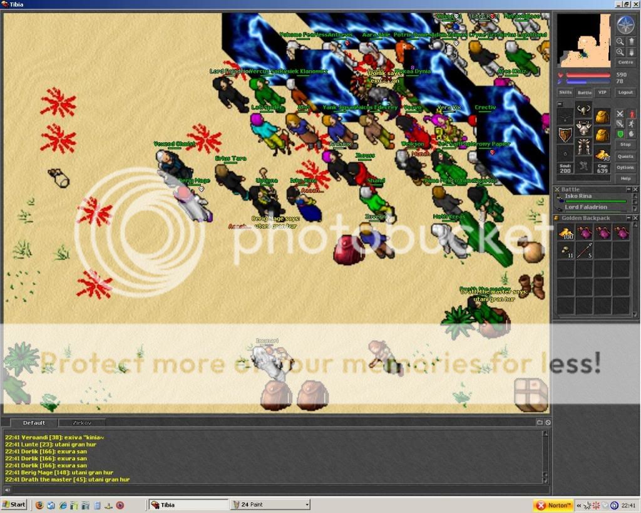Open the VIP list
The height and width of the screenshot is (513, 641).
603,93
